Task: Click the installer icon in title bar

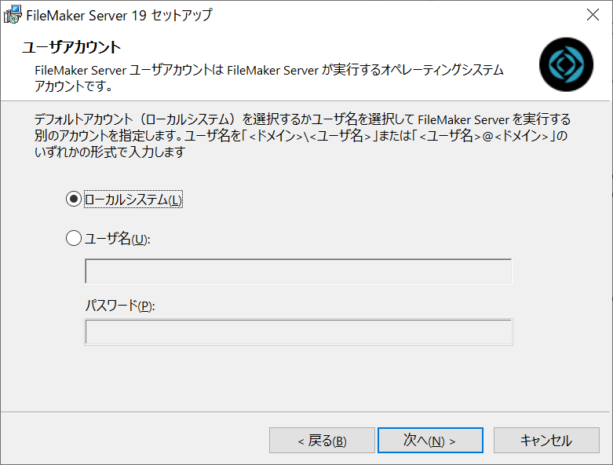Action: tap(13, 14)
